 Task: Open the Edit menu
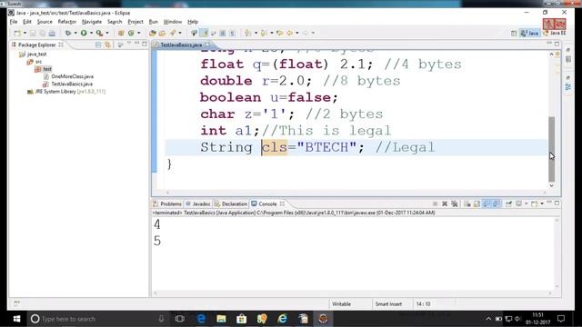[27, 22]
